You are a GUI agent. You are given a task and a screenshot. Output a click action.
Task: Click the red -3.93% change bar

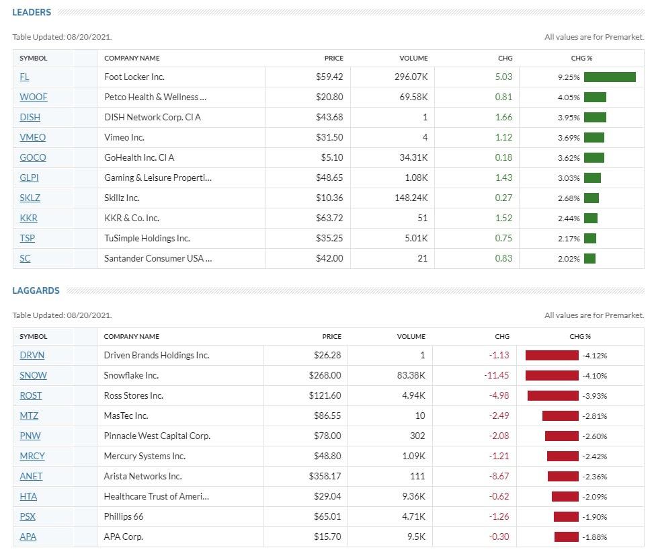[553, 395]
